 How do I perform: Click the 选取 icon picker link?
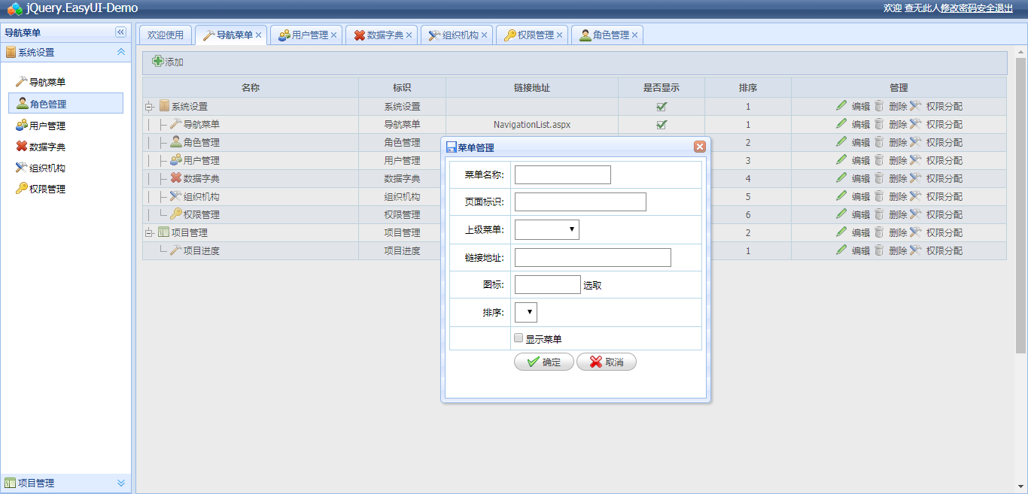pos(592,286)
